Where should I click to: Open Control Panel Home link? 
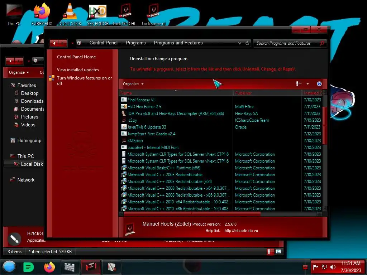[76, 57]
